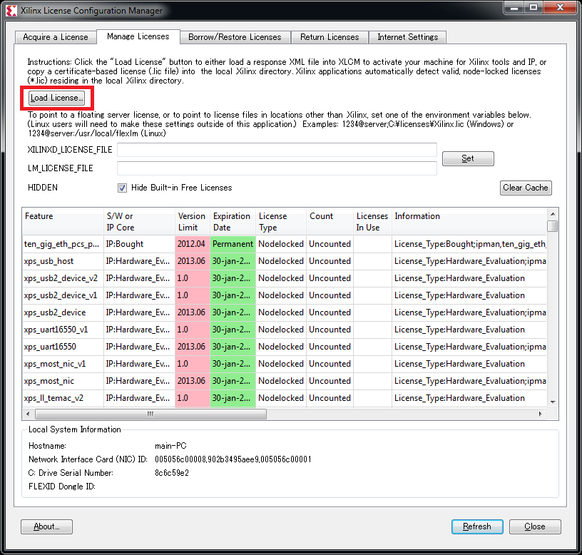The image size is (582, 555).
Task: Click the Refresh button
Action: click(476, 526)
